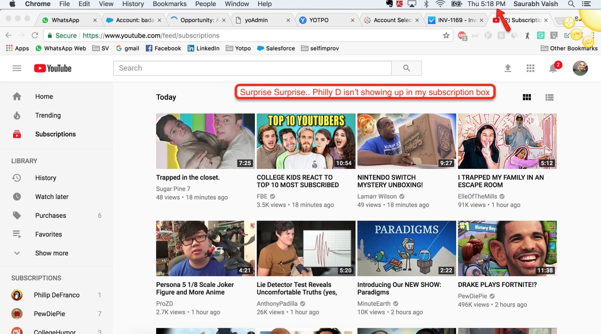Switch to yoAdmin tab
Image resolution: width=601 pixels, height=334 pixels.
pyautogui.click(x=261, y=20)
